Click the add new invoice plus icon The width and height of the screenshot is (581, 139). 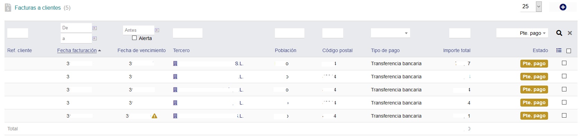pos(563,7)
